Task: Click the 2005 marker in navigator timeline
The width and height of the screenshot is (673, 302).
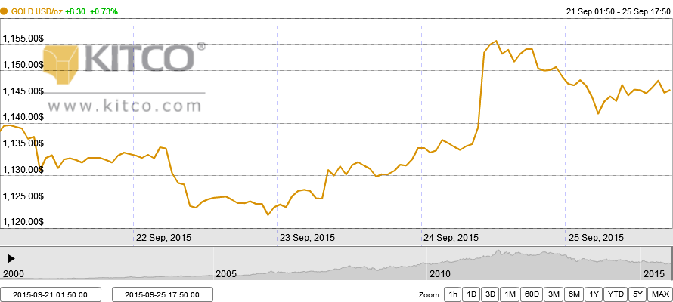Action: click(x=226, y=274)
